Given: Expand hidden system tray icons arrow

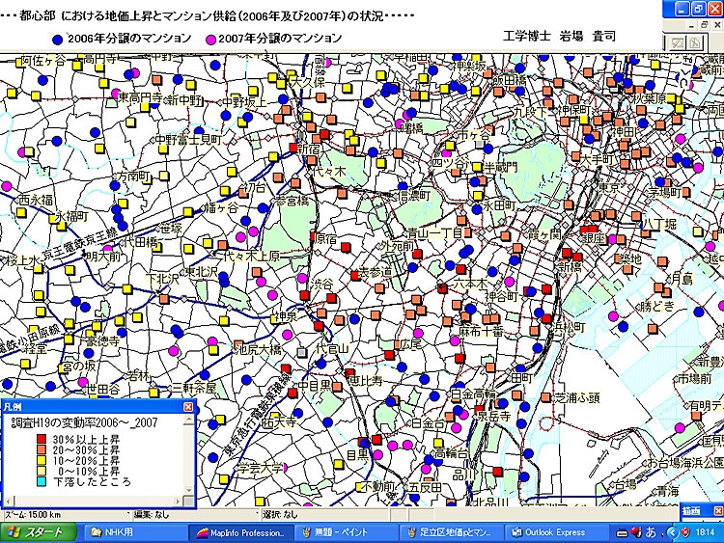Looking at the screenshot, I should point(673,532).
